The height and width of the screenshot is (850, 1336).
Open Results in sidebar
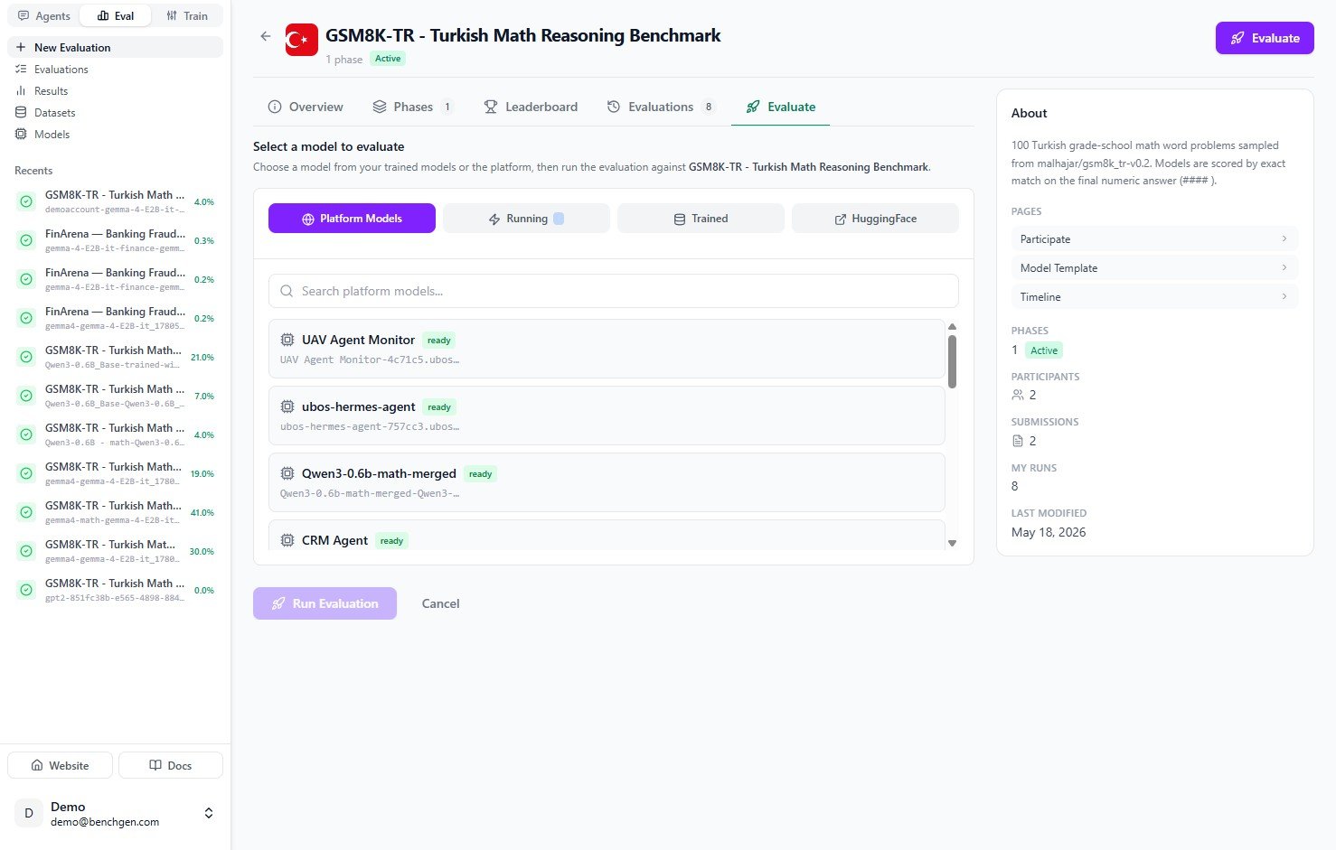click(115, 90)
